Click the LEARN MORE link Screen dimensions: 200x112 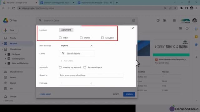click(45, 94)
